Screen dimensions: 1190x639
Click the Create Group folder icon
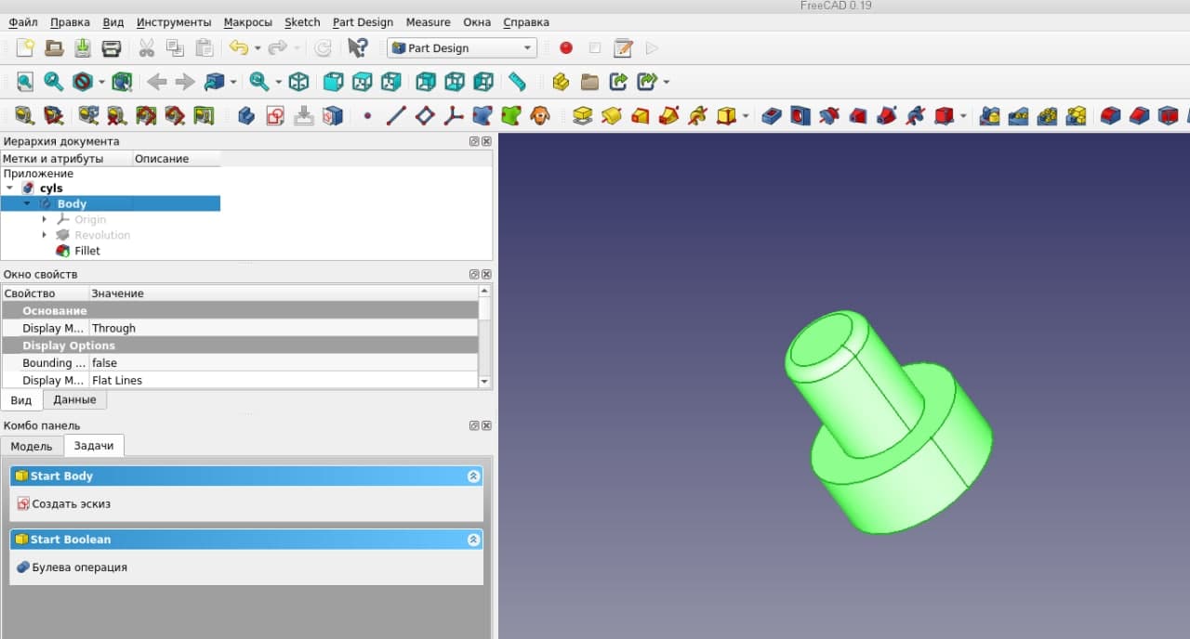tap(589, 82)
